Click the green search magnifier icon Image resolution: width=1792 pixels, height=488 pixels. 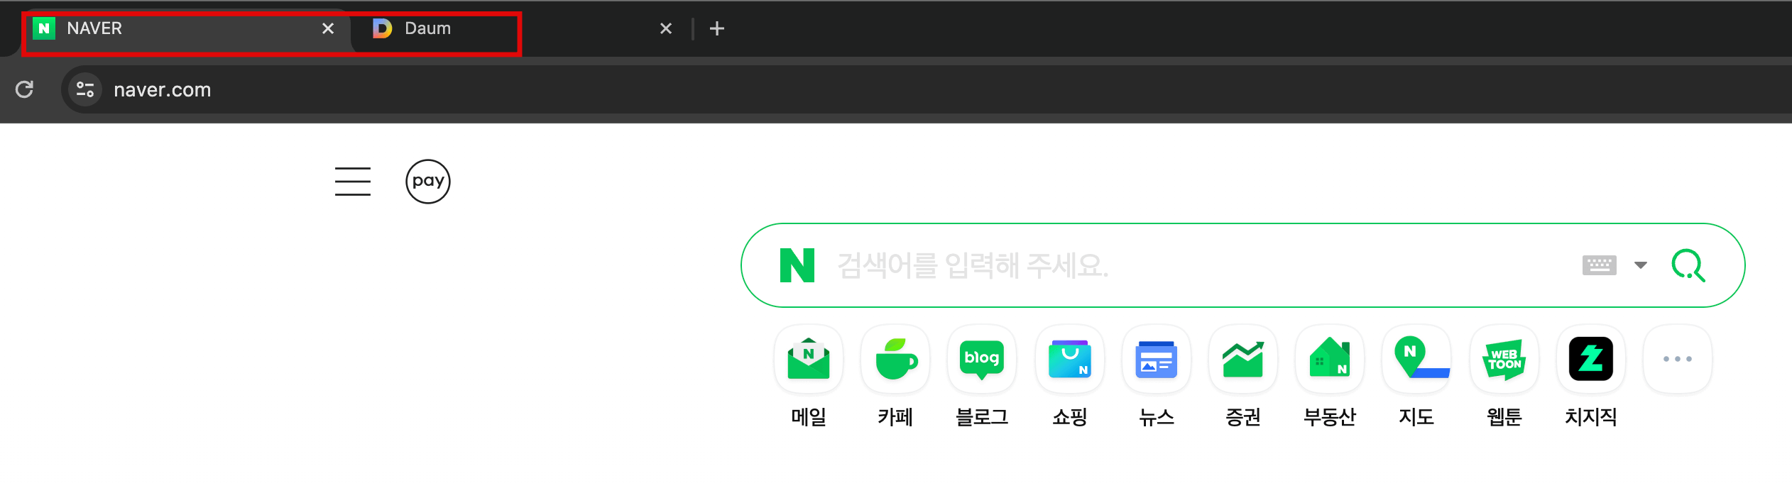[1688, 265]
